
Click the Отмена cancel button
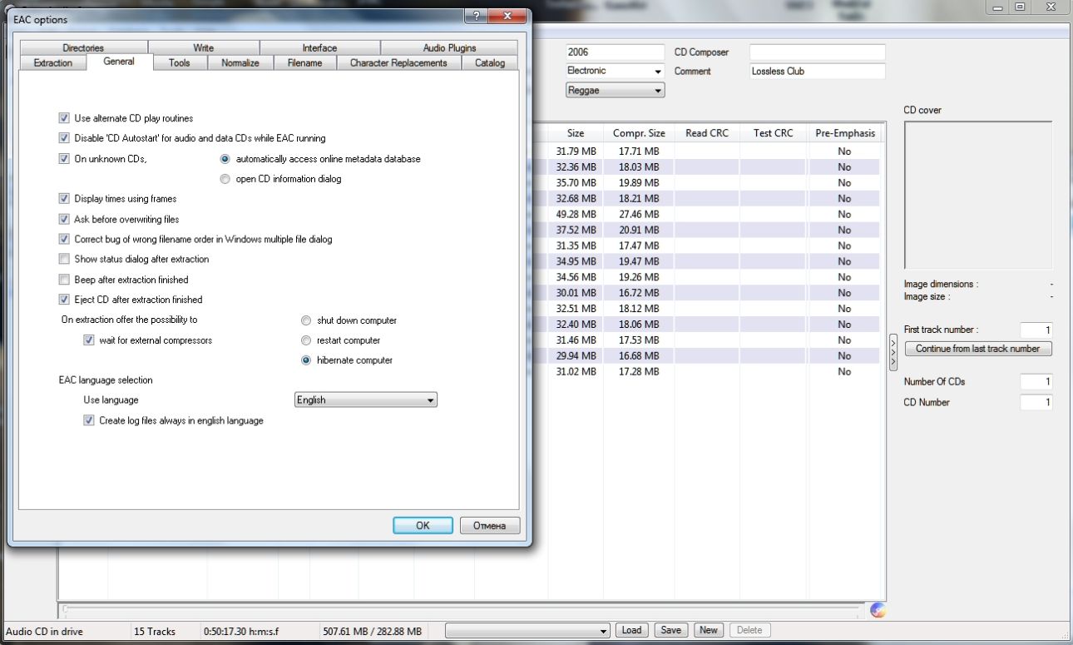click(x=490, y=525)
